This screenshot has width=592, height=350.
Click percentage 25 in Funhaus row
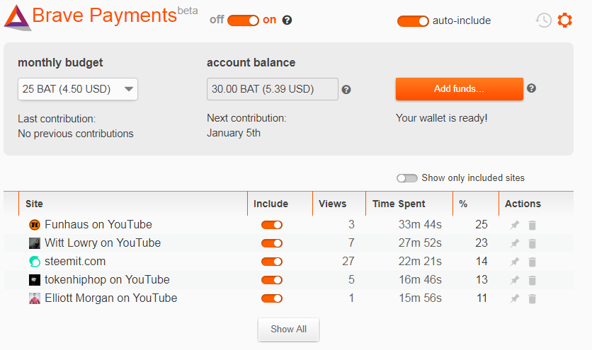click(482, 224)
